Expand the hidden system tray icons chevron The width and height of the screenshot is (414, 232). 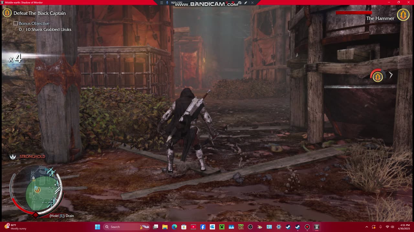pos(367,227)
